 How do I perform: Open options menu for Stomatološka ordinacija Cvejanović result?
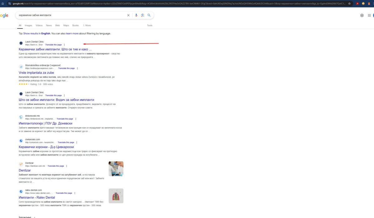click(77, 68)
